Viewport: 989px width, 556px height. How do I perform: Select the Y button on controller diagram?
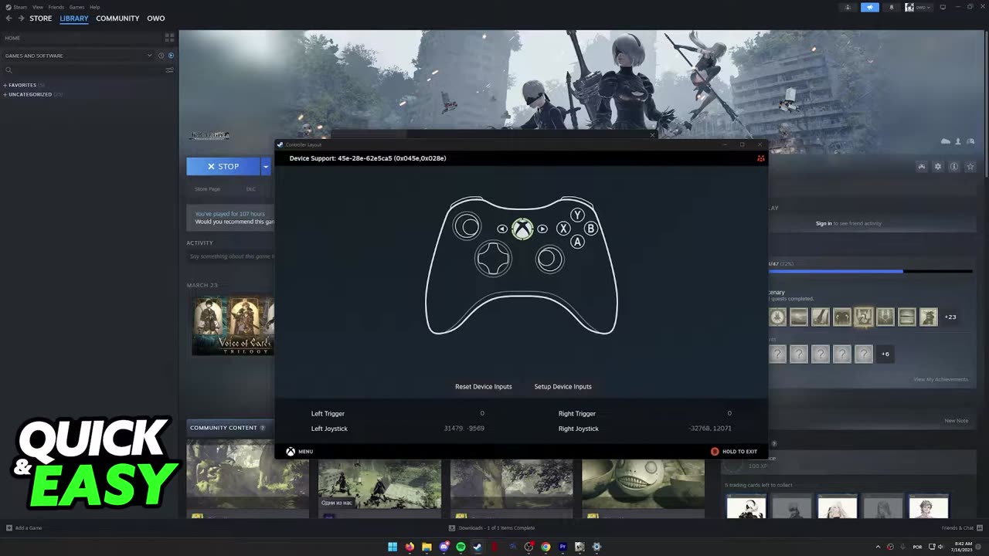pyautogui.click(x=577, y=215)
